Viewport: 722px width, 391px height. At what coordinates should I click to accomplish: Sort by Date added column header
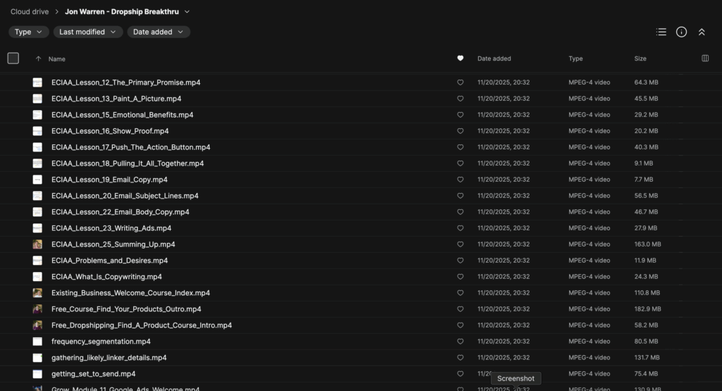coord(494,58)
